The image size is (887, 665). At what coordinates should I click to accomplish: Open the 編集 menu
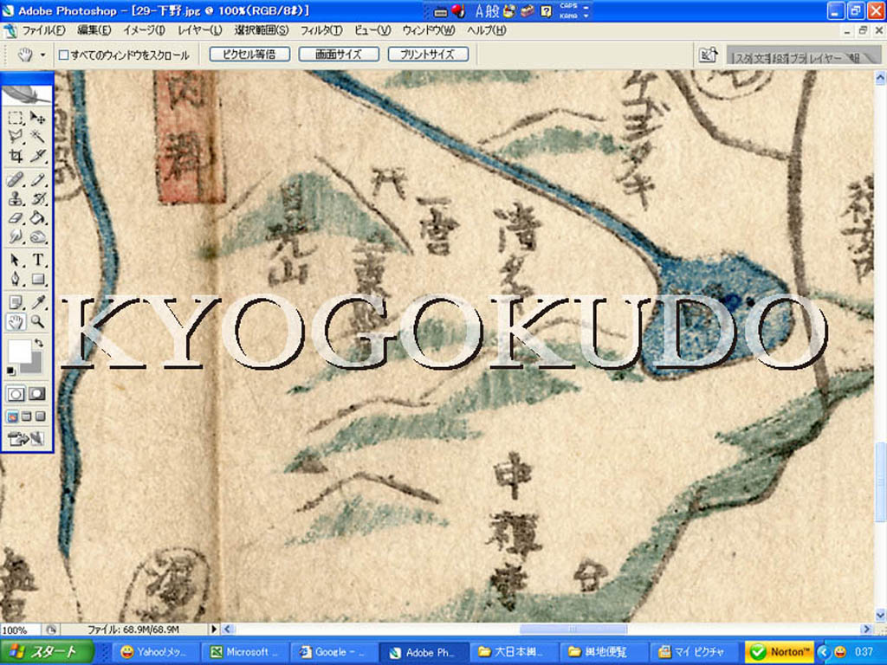click(x=94, y=30)
